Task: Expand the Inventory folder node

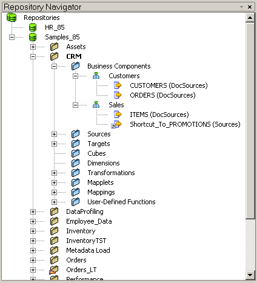Action: coord(33,231)
